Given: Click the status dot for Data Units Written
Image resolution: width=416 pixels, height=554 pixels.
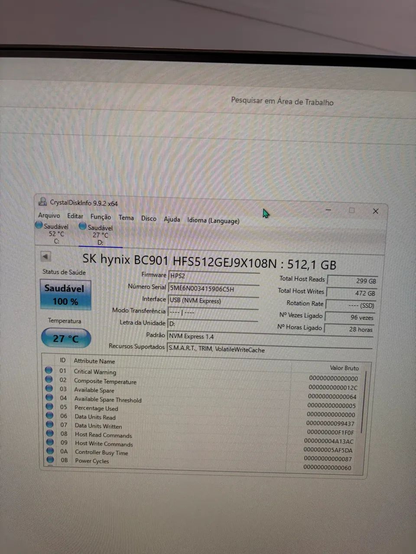Looking at the screenshot, I should point(50,425).
